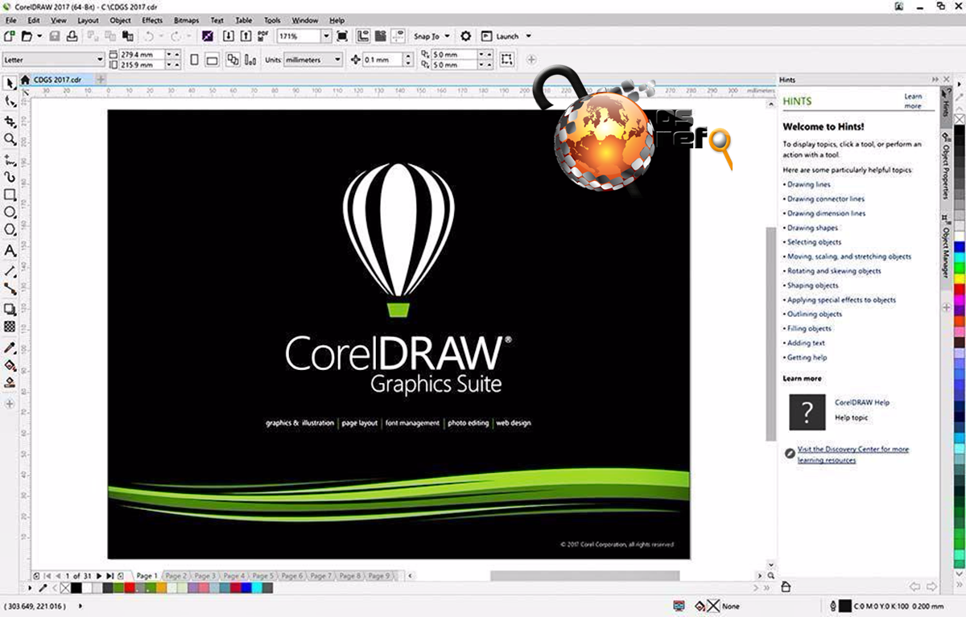Select the Freehand curve tool

[10, 160]
